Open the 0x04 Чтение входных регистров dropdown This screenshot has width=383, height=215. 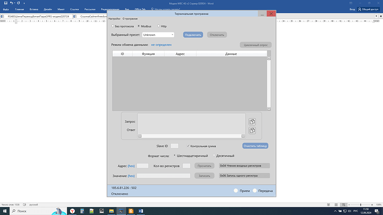pos(244,166)
